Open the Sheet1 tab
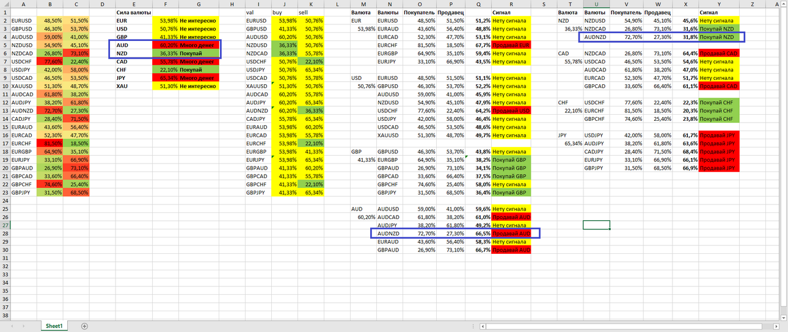This screenshot has height=332, width=788. pos(54,327)
